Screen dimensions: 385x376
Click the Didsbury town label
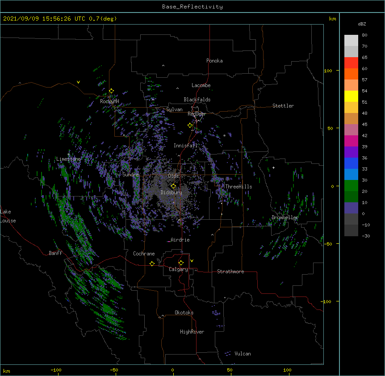click(x=172, y=192)
